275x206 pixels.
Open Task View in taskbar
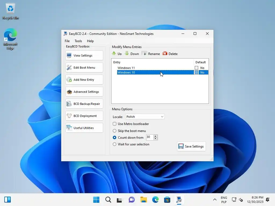pyautogui.click(x=120, y=200)
